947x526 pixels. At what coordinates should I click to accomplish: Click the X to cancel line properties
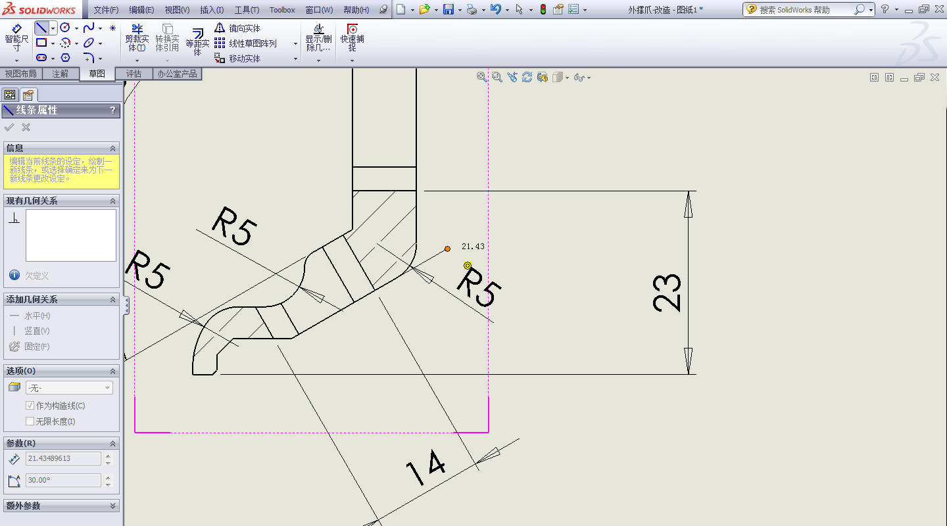[x=26, y=128]
